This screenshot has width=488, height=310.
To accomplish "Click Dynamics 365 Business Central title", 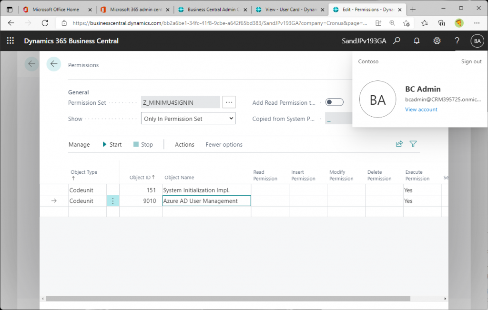I will click(x=71, y=41).
